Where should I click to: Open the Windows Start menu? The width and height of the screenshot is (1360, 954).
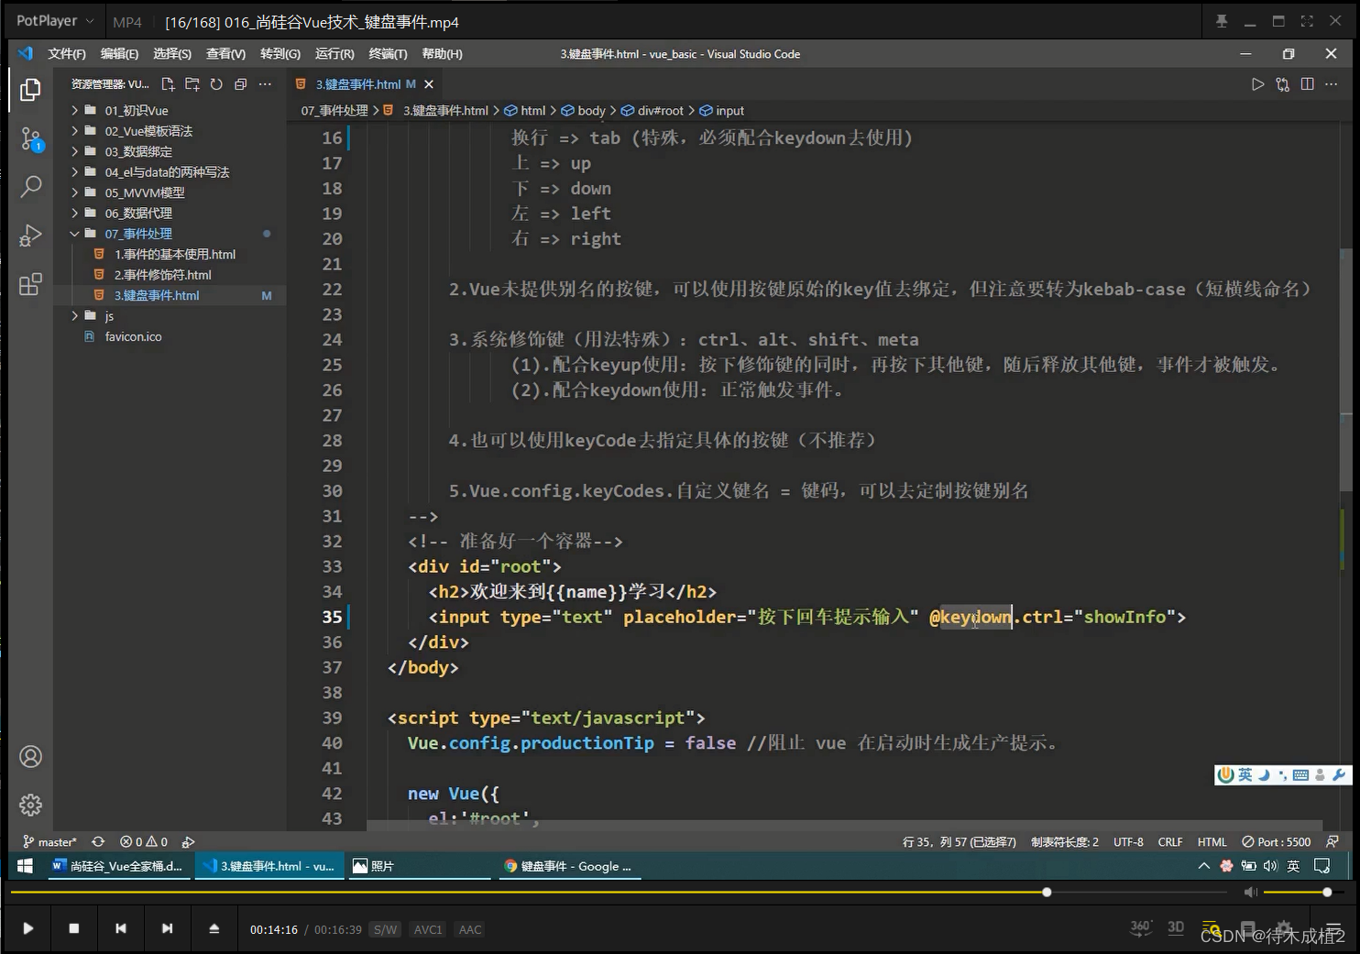pyautogui.click(x=26, y=866)
